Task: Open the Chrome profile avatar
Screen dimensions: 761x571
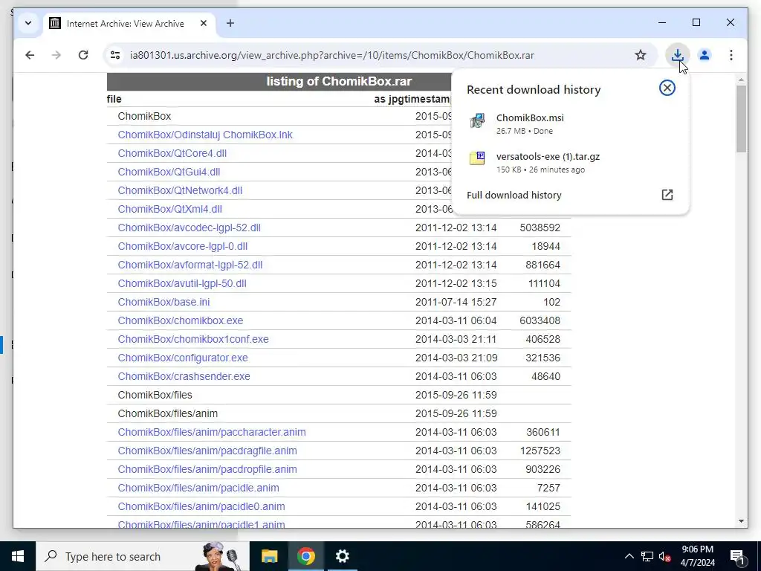Action: point(705,55)
